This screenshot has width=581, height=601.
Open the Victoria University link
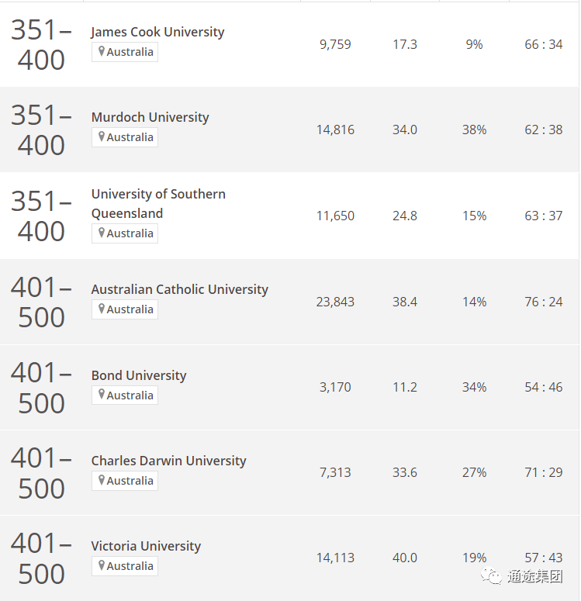(x=146, y=546)
